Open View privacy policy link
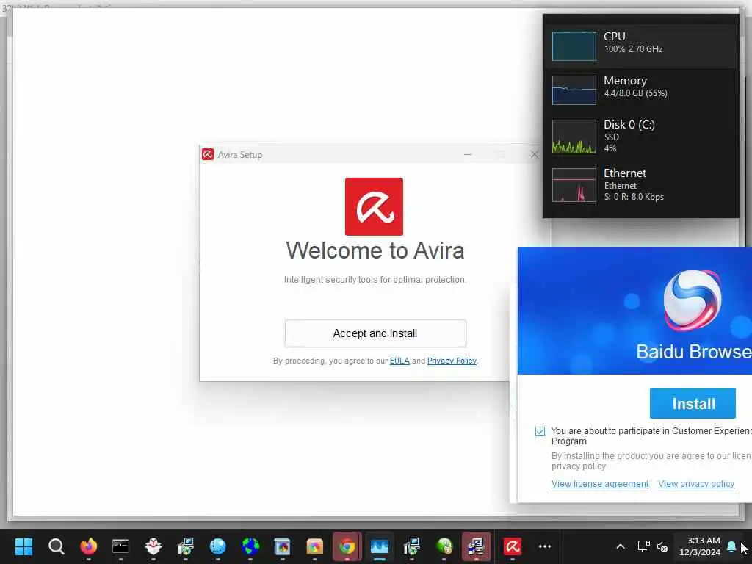Viewport: 752px width, 564px height. [696, 483]
